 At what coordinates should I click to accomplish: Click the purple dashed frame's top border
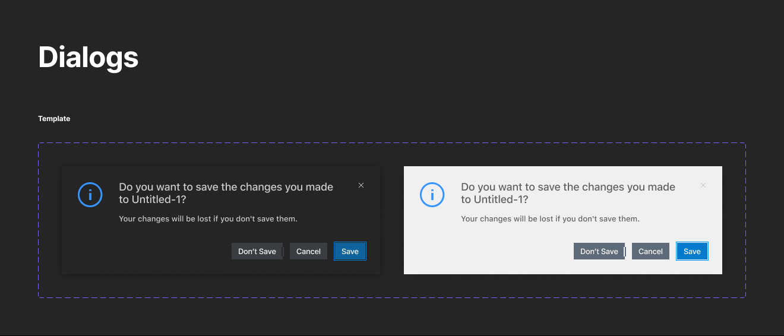(x=392, y=143)
